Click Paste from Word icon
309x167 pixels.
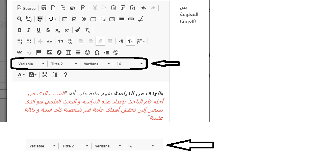133,8
